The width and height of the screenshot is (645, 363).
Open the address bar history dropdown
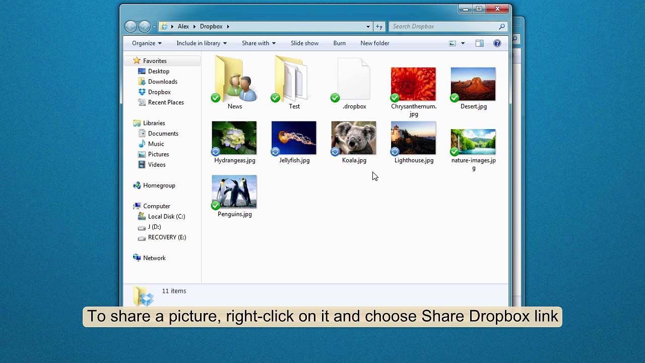368,26
